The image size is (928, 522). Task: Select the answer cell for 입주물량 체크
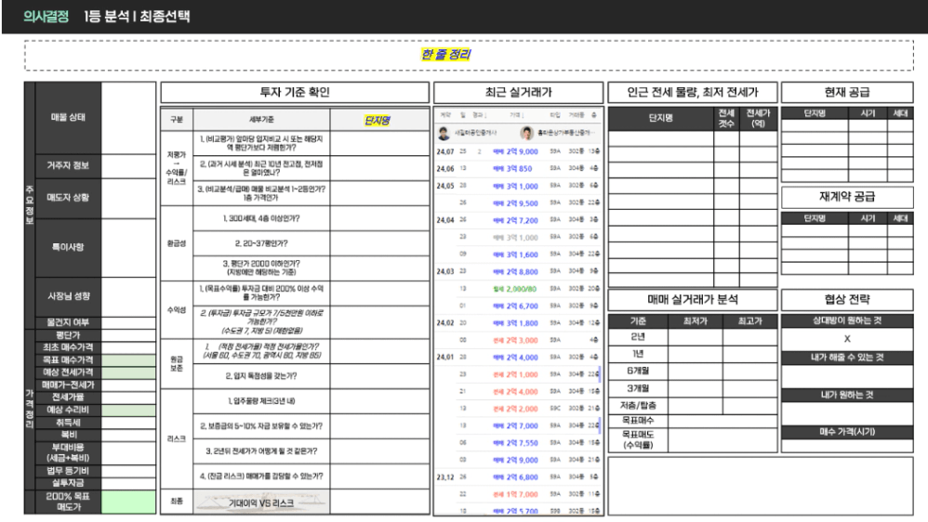(x=379, y=401)
